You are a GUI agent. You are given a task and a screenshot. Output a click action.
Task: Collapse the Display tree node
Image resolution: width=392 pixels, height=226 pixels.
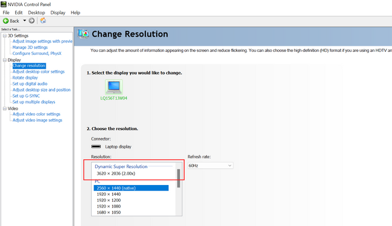[x=4, y=60]
